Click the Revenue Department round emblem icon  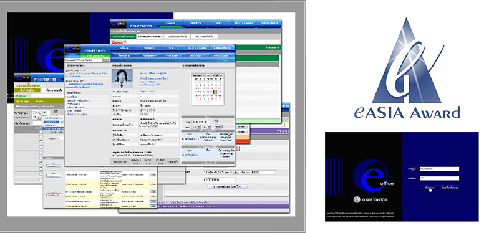357,199
